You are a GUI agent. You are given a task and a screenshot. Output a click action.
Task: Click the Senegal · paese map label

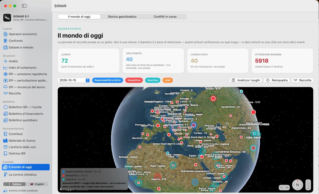pos(128,157)
